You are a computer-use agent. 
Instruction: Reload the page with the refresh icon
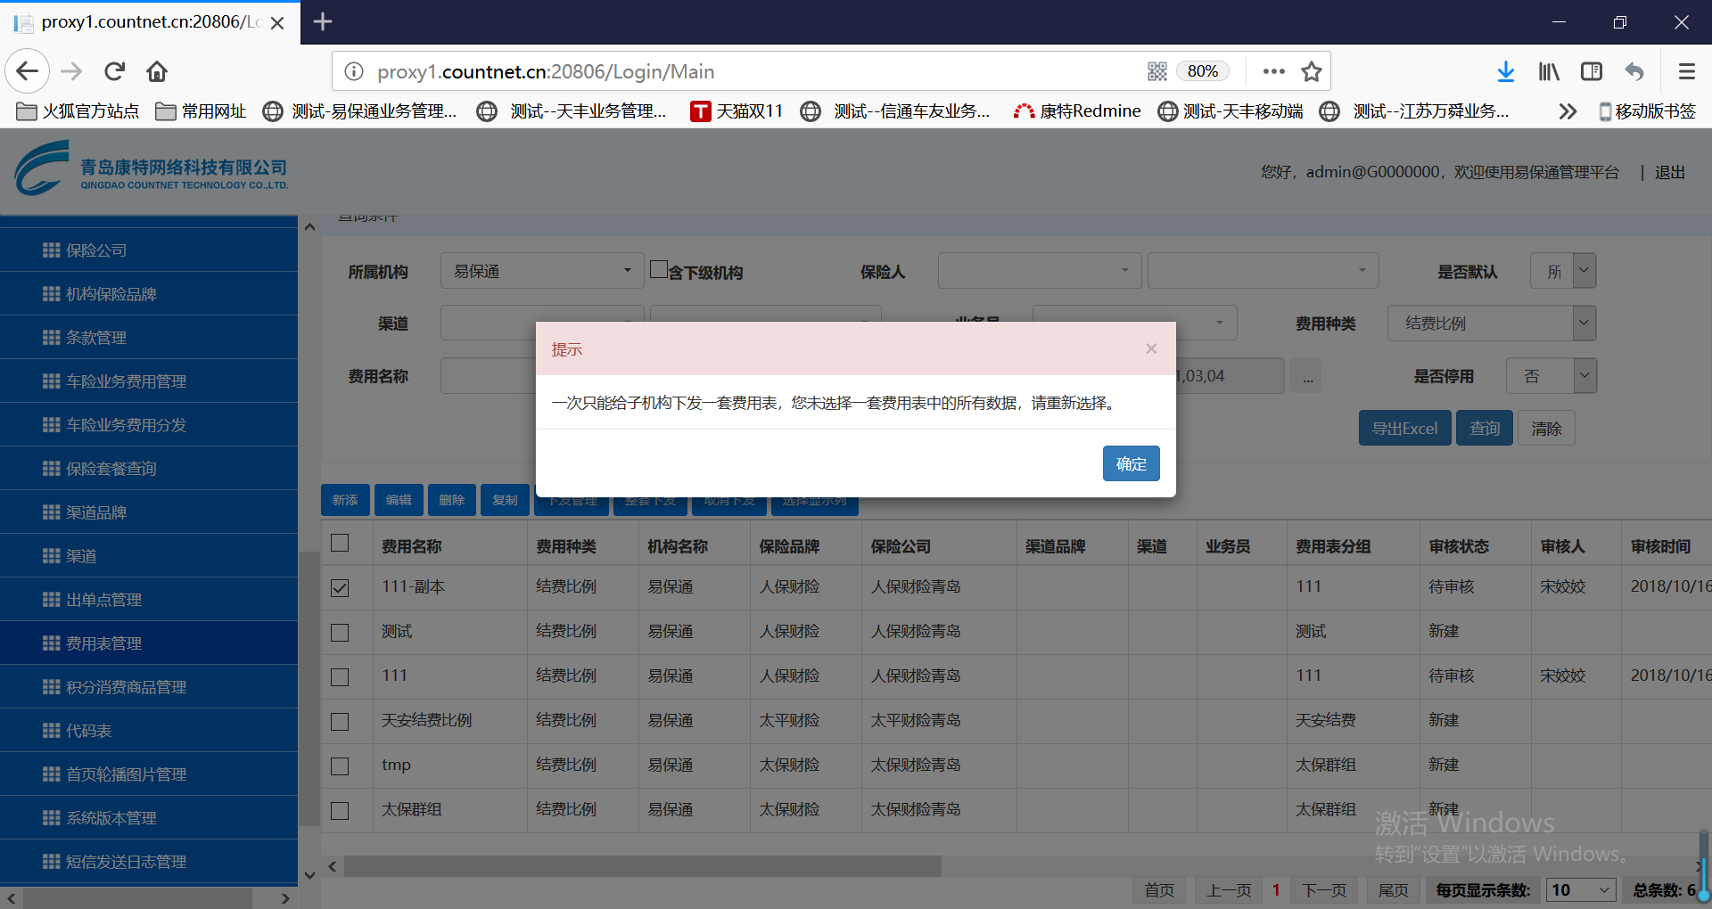coord(114,71)
